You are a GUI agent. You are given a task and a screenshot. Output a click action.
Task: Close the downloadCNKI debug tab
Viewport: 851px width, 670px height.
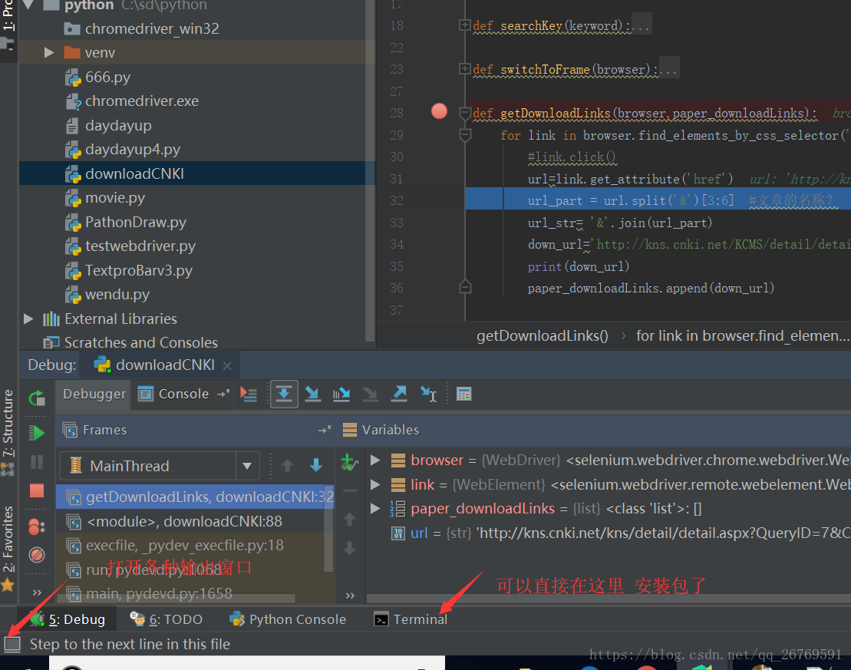227,366
